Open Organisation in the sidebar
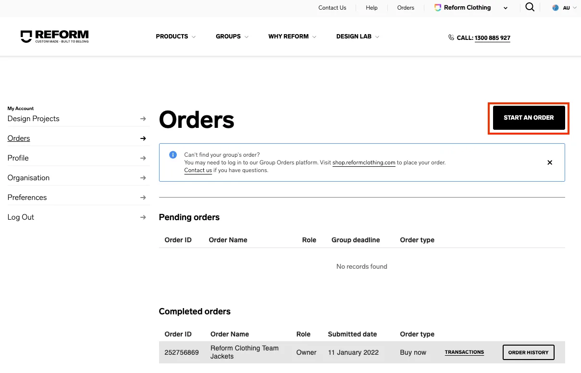Viewport: 581px width, 373px height. click(28, 178)
